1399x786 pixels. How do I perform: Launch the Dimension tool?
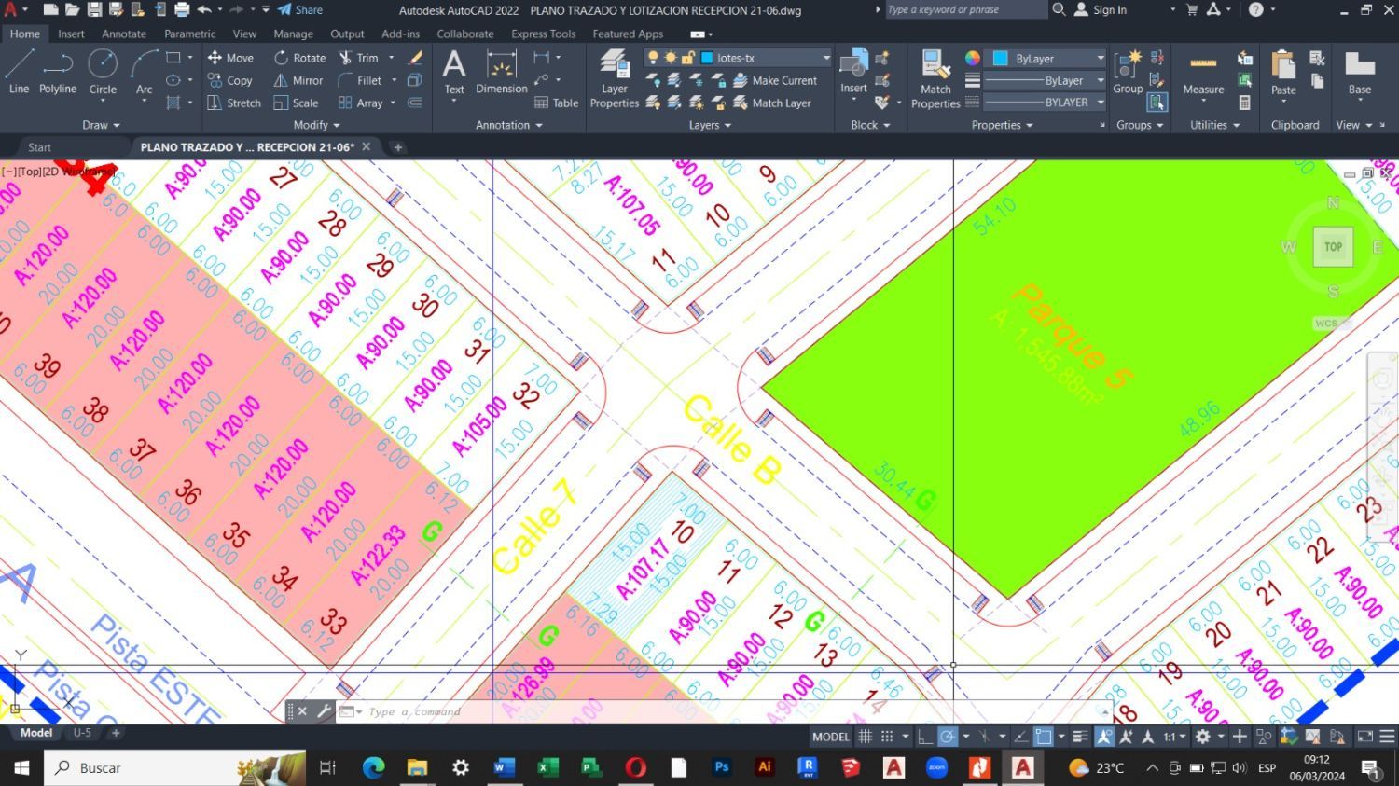tap(501, 73)
